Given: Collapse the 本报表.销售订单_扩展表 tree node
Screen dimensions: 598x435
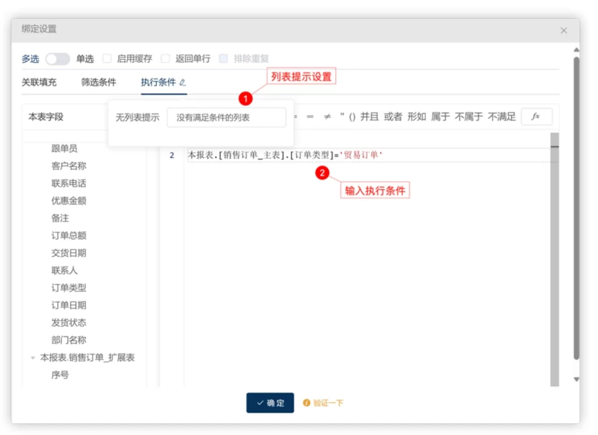Looking at the screenshot, I should pos(33,357).
